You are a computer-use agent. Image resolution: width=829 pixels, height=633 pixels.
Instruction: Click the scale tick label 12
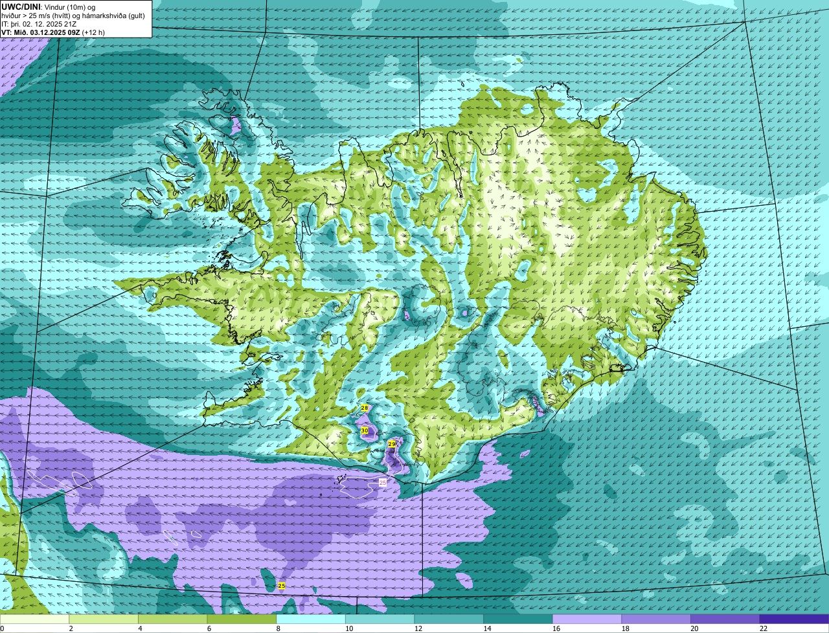(418, 628)
